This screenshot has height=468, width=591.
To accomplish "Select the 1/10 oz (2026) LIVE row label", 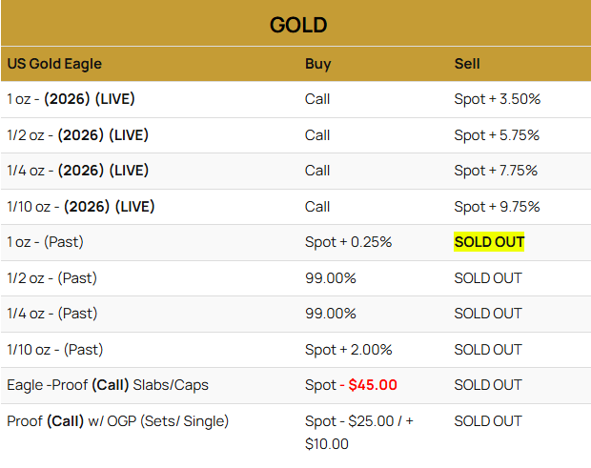I will 81,207.
